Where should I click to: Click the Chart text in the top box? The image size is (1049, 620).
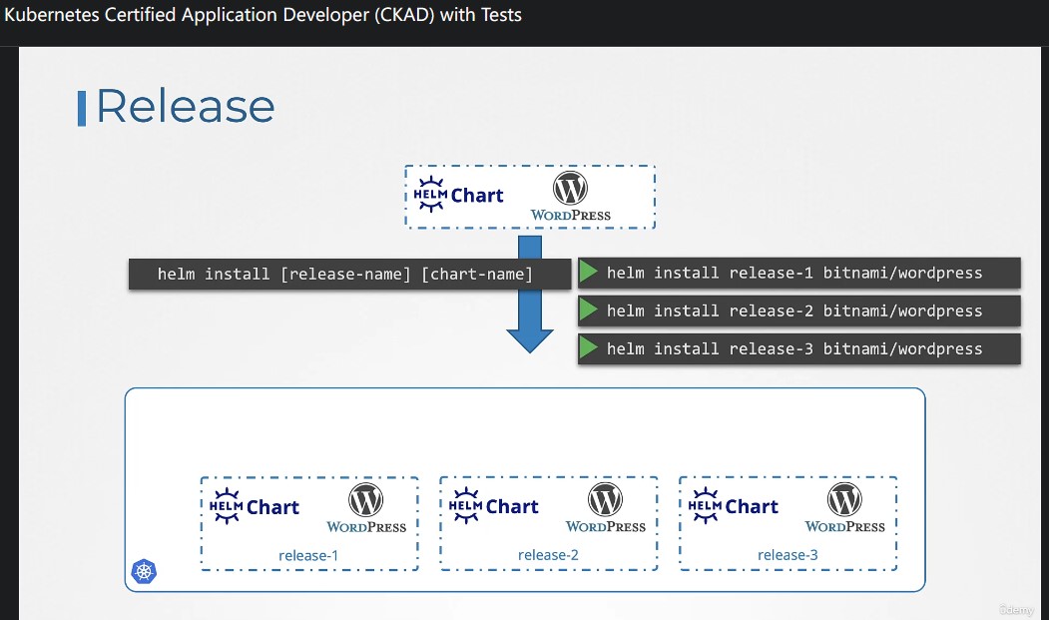[x=477, y=196]
